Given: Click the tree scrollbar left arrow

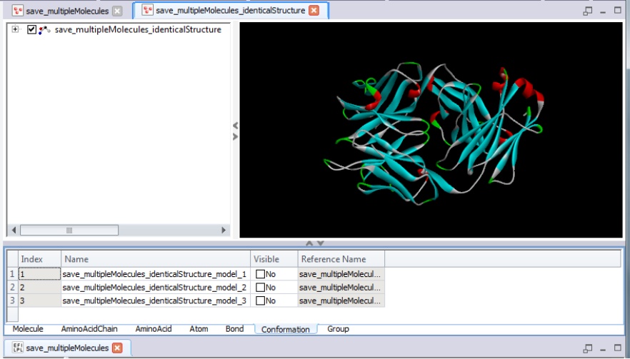Looking at the screenshot, I should [14, 230].
